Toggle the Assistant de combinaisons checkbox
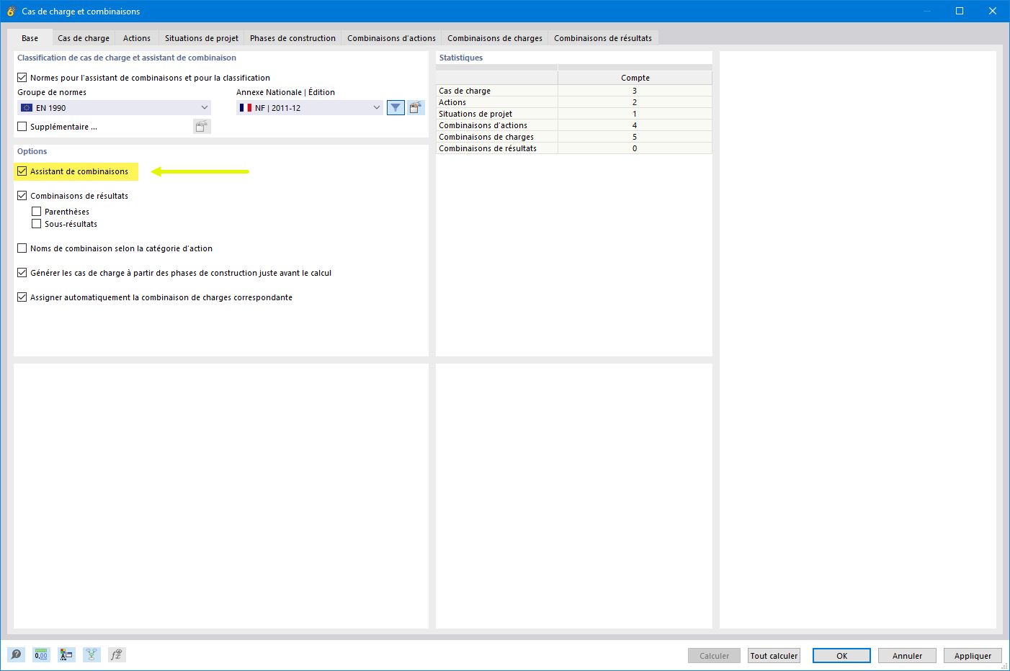The width and height of the screenshot is (1010, 671). (22, 171)
